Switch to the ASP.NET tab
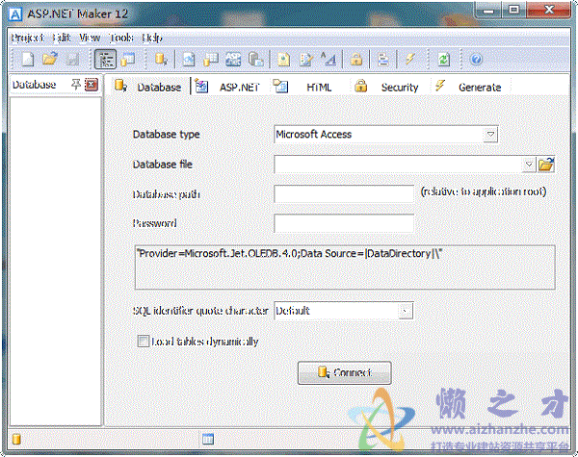The height and width of the screenshot is (457, 578). pos(227,87)
